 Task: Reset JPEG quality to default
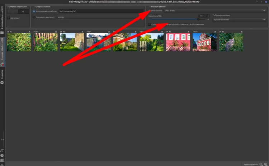[x=208, y=19]
